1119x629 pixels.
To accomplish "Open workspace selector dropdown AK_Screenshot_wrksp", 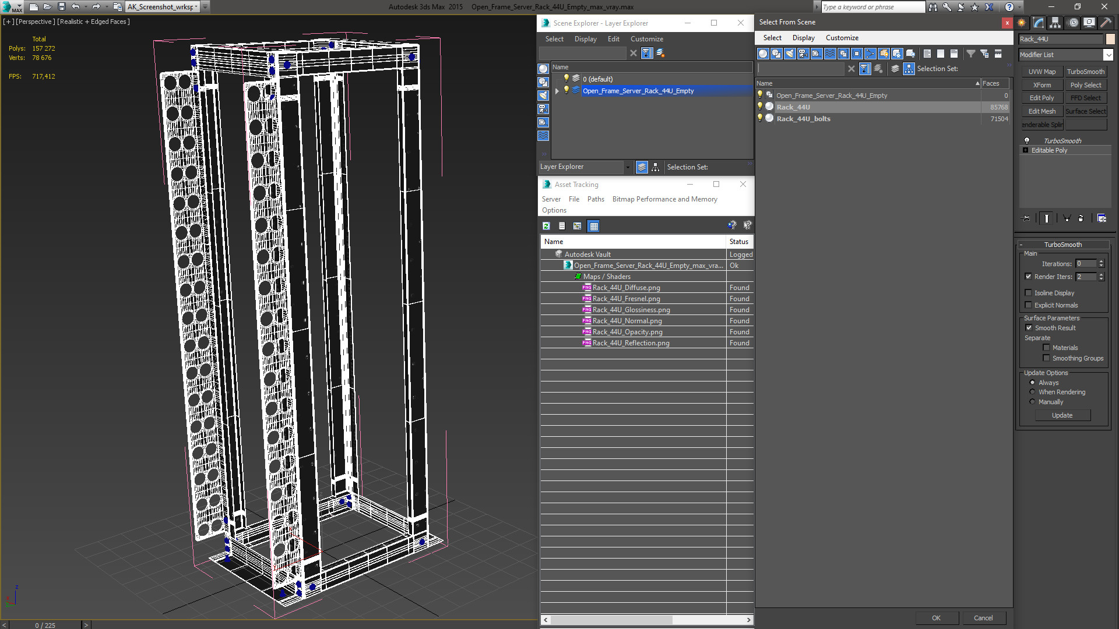I will (x=197, y=7).
